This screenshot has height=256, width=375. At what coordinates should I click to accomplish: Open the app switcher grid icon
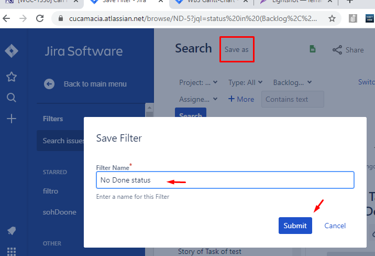tap(12, 251)
